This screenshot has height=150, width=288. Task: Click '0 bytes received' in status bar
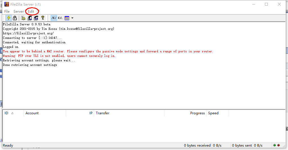click(x=197, y=145)
